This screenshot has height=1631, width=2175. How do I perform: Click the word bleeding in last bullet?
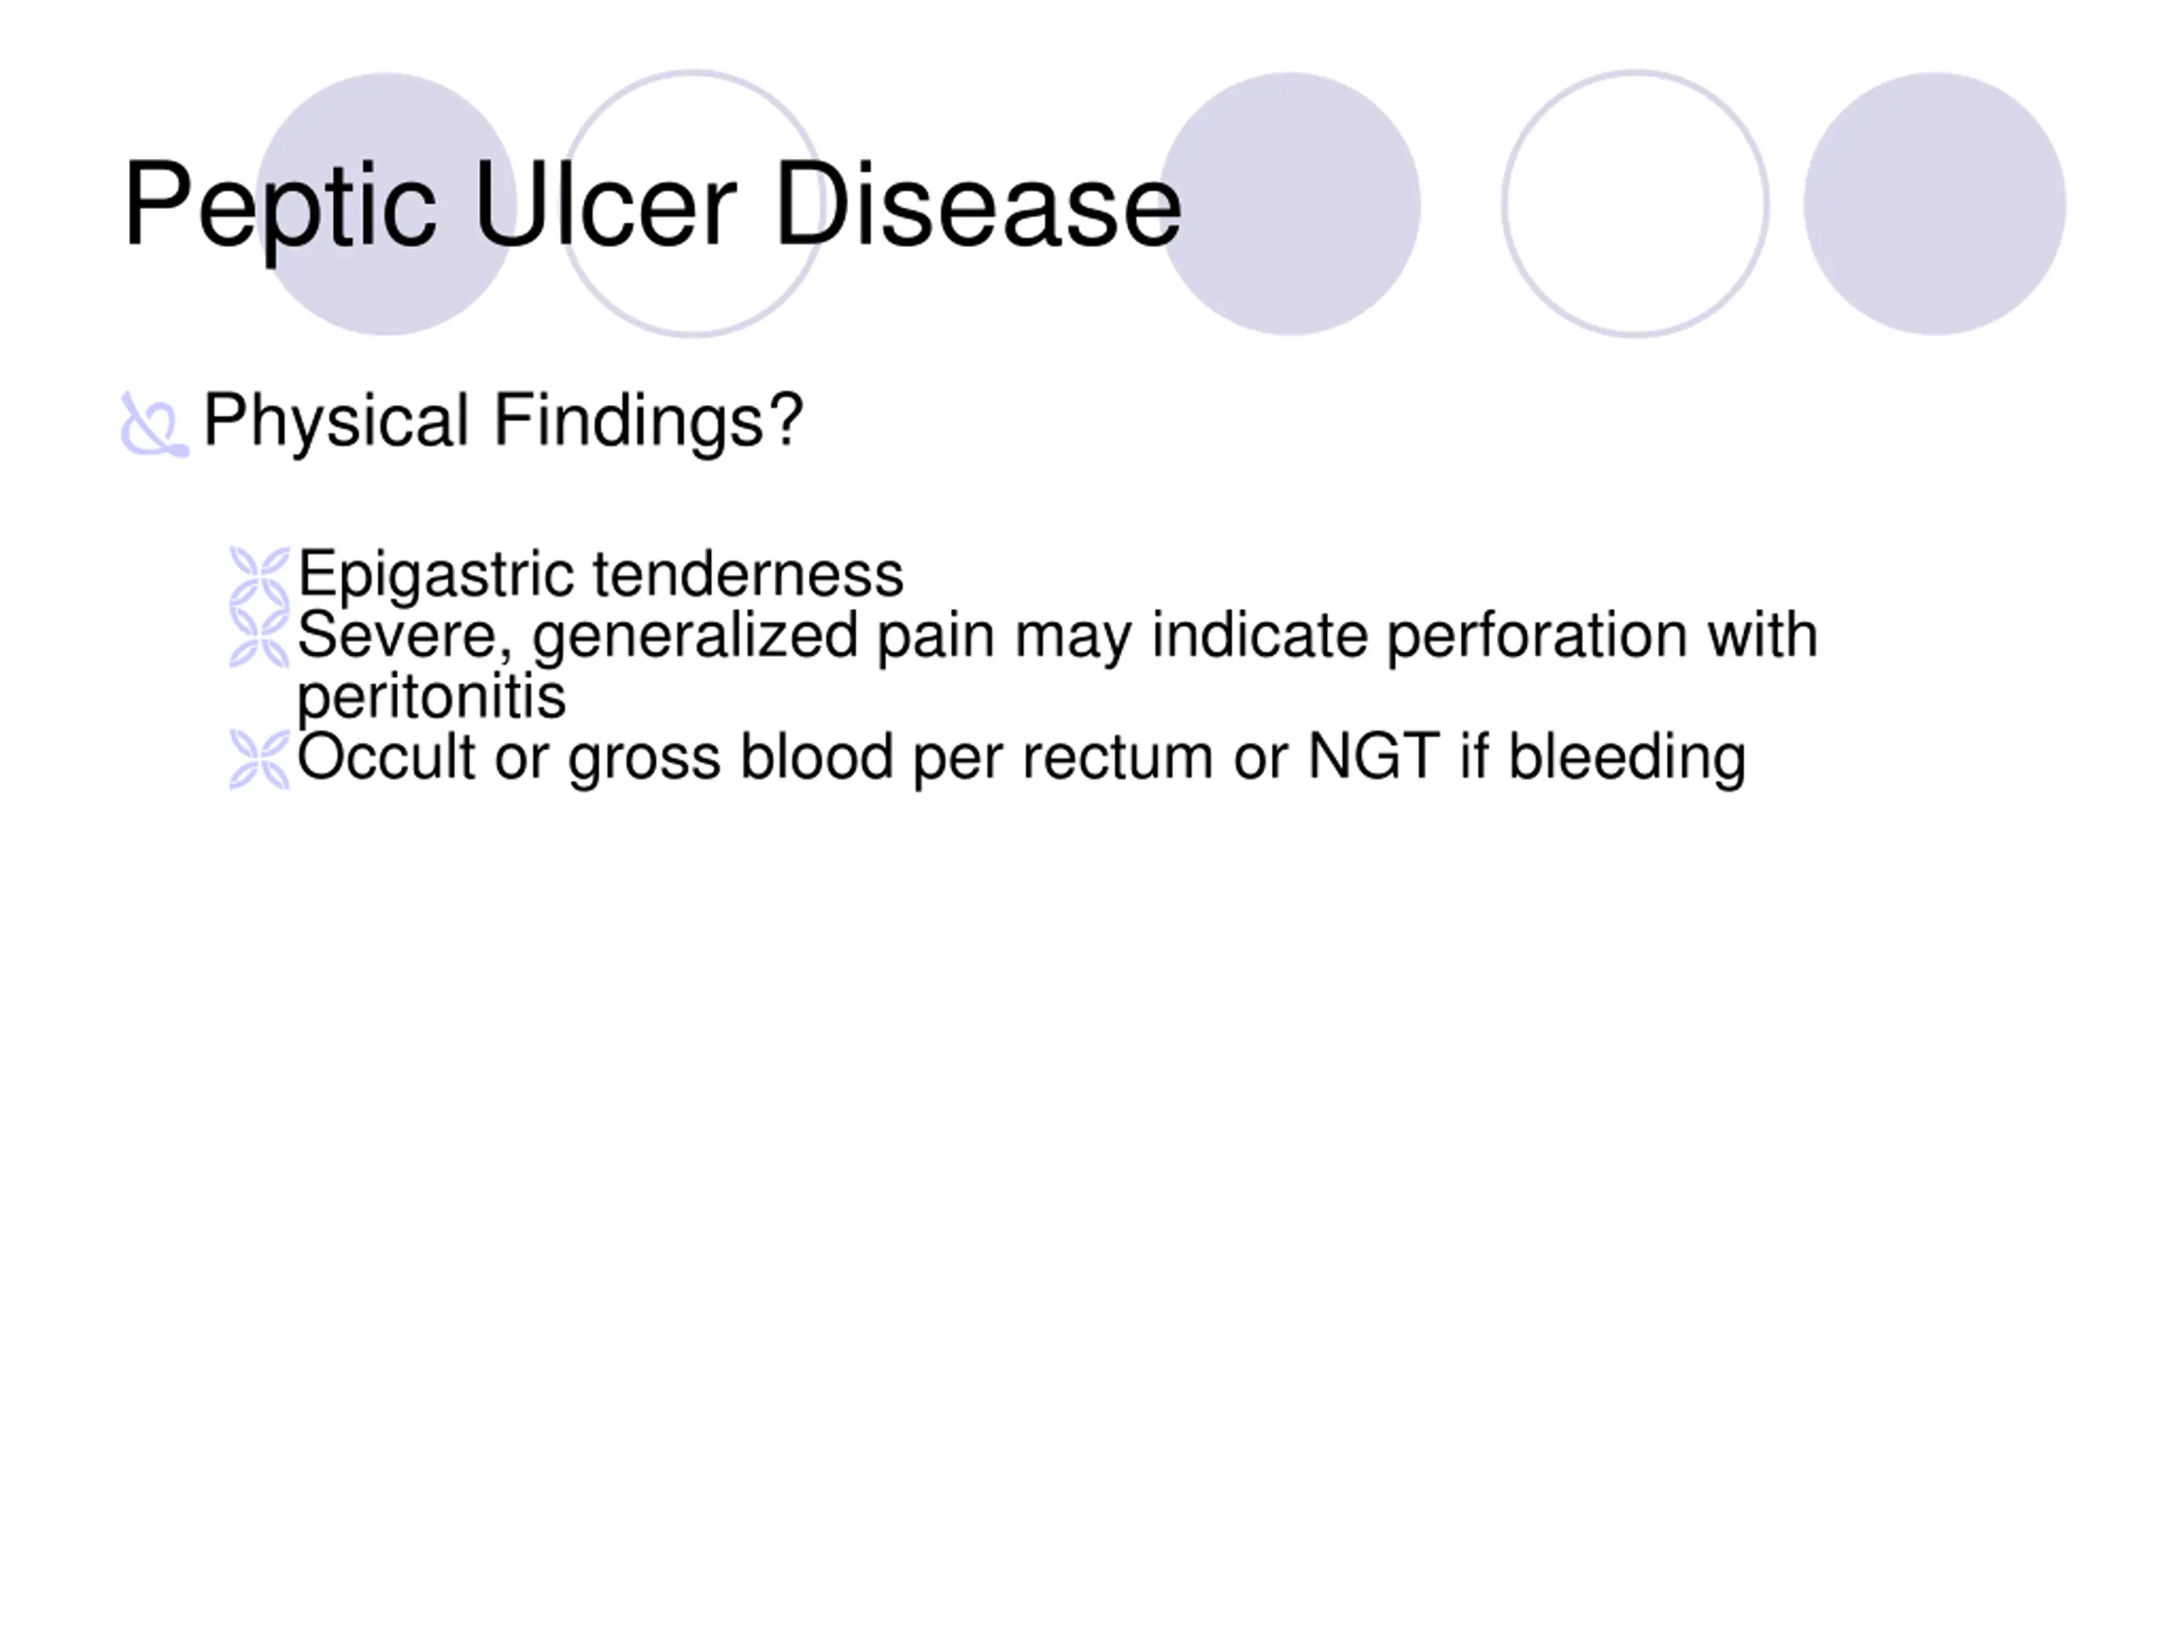click(x=1627, y=759)
